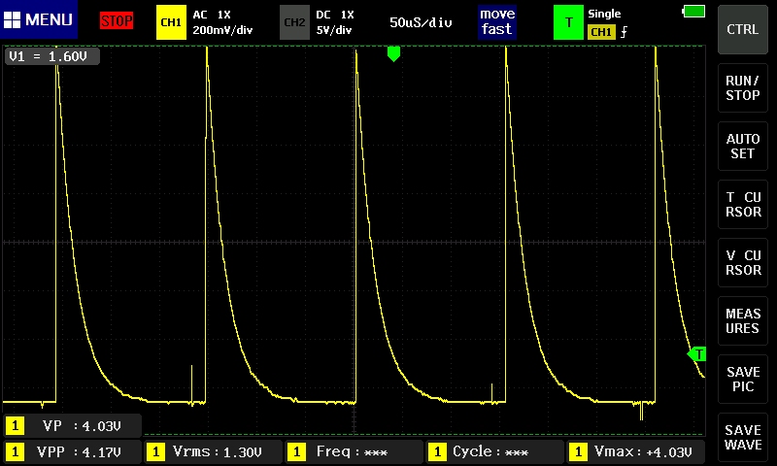The width and height of the screenshot is (777, 466).
Task: Click the green trigger level arrow marker
Action: tap(696, 354)
